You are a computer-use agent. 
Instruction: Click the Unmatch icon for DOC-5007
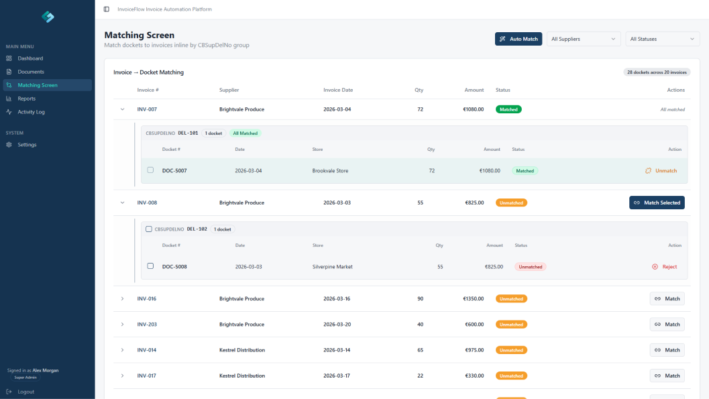click(649, 171)
